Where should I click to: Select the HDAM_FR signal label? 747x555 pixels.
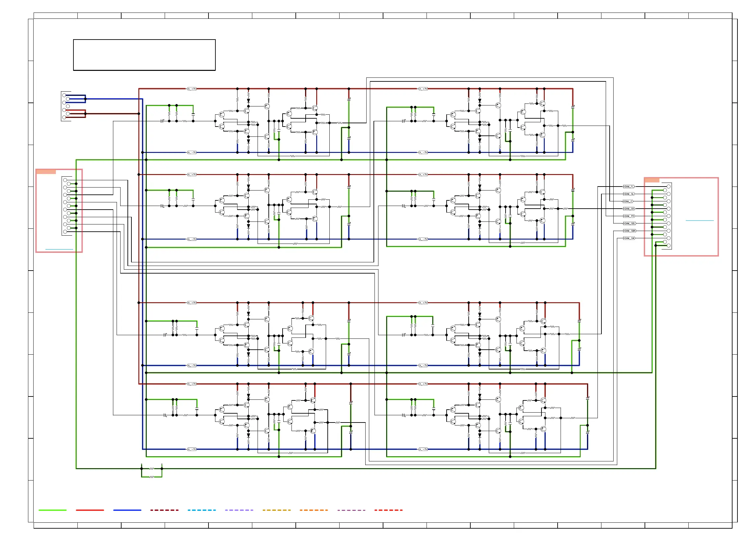coord(629,216)
